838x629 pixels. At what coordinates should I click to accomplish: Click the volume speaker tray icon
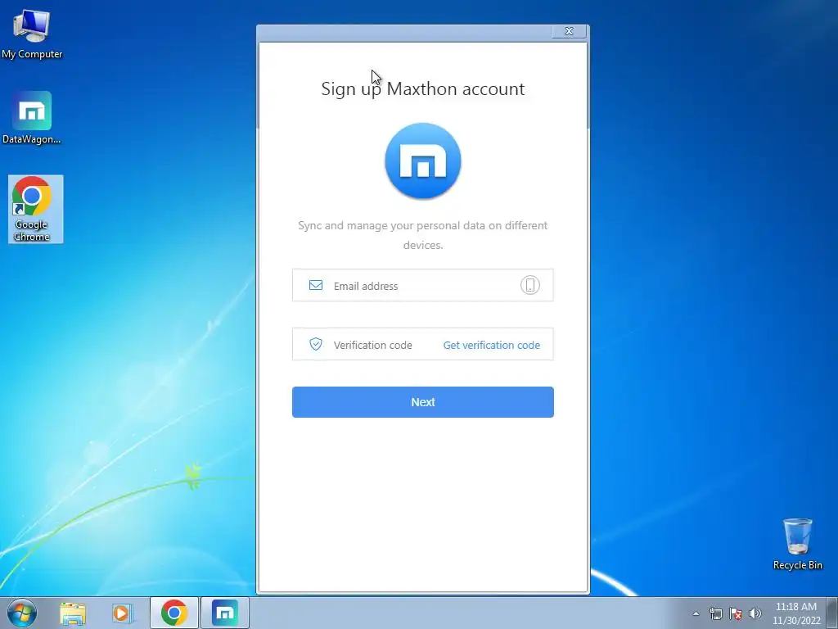click(x=755, y=613)
